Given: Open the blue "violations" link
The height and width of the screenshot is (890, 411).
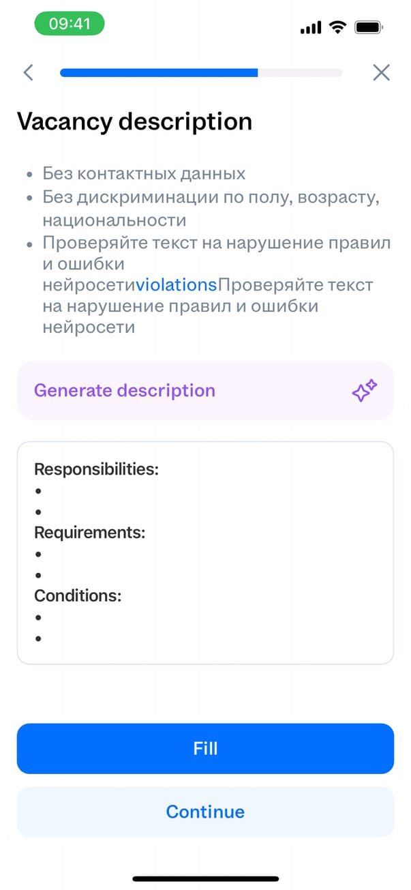Looking at the screenshot, I should (176, 285).
